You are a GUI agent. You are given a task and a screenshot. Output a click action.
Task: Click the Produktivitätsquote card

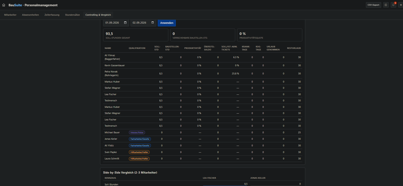coord(270,35)
